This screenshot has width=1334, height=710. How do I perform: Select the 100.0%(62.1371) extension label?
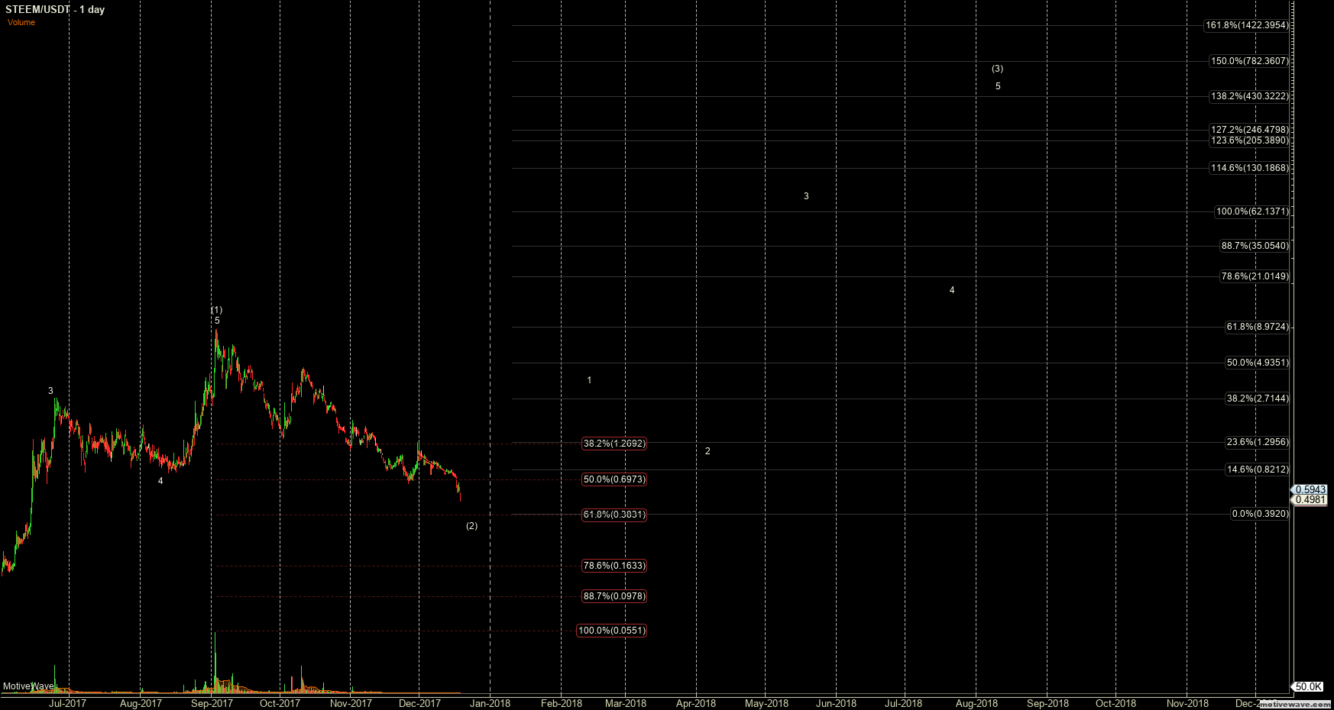[x=1252, y=211]
